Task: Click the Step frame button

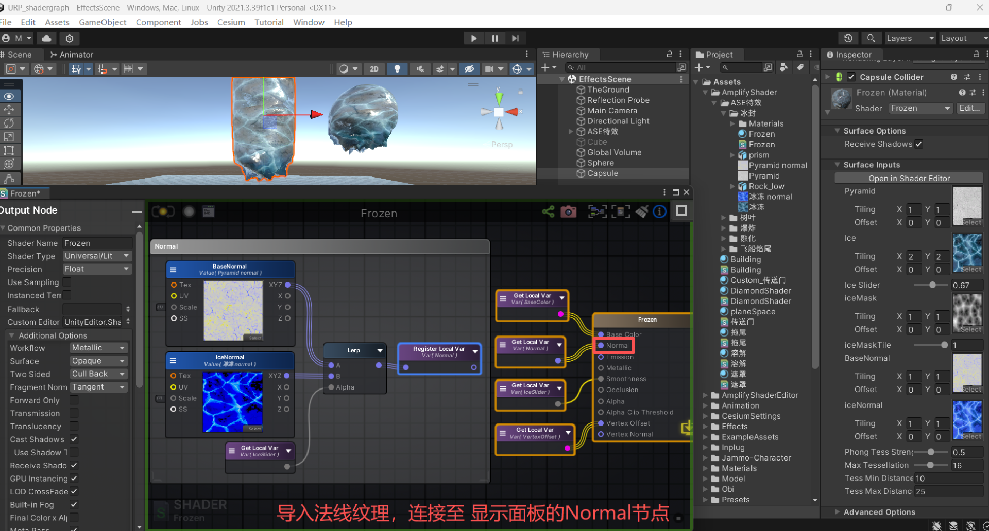Action: pos(515,38)
